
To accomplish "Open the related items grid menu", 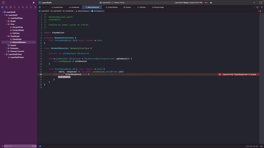I will click(40, 7).
